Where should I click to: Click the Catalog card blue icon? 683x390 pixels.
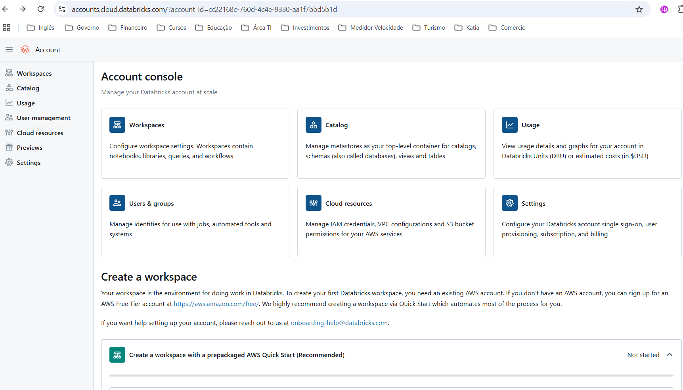pyautogui.click(x=314, y=125)
